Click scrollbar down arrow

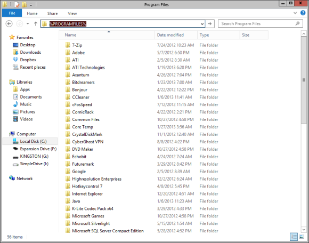[304, 229]
